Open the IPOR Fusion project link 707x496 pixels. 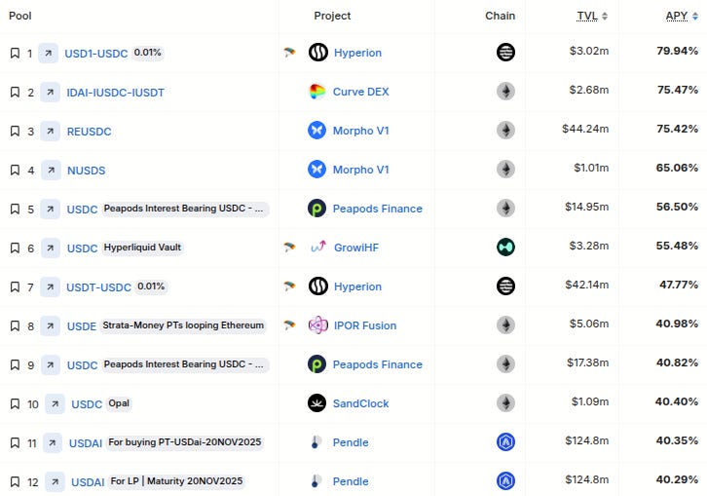pos(365,325)
